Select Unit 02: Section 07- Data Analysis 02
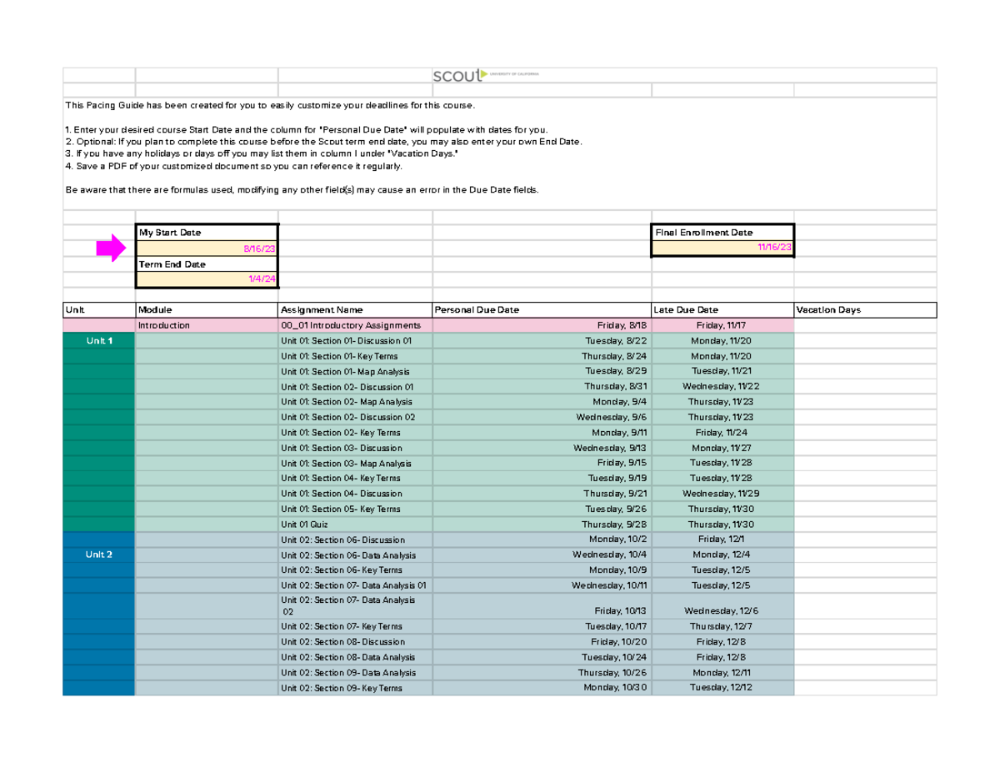This screenshot has width=1000, height=773. point(355,605)
